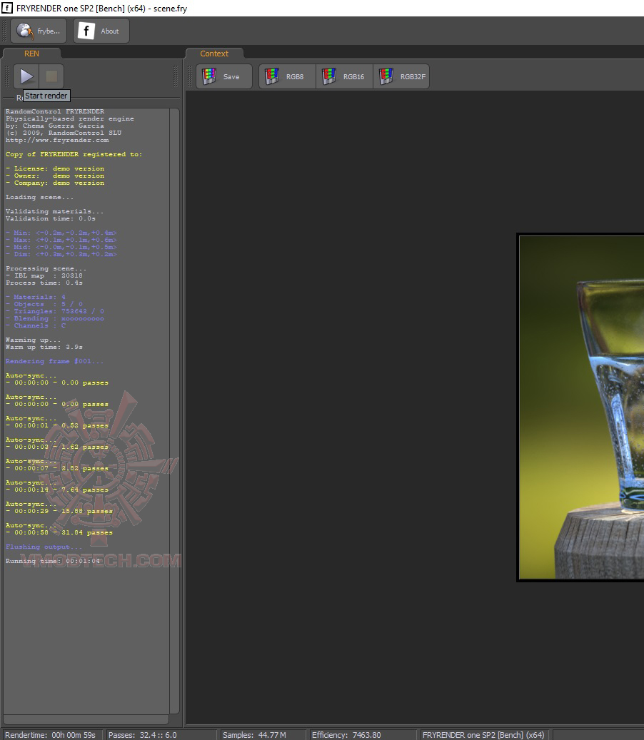Click the 'Running time: 00:01:04' log line
The height and width of the screenshot is (740, 644).
[53, 561]
